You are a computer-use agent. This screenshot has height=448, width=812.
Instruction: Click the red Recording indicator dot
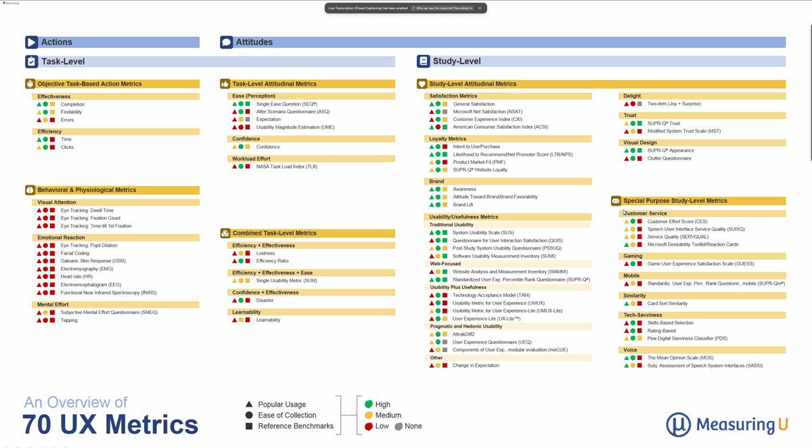[x=3, y=3]
